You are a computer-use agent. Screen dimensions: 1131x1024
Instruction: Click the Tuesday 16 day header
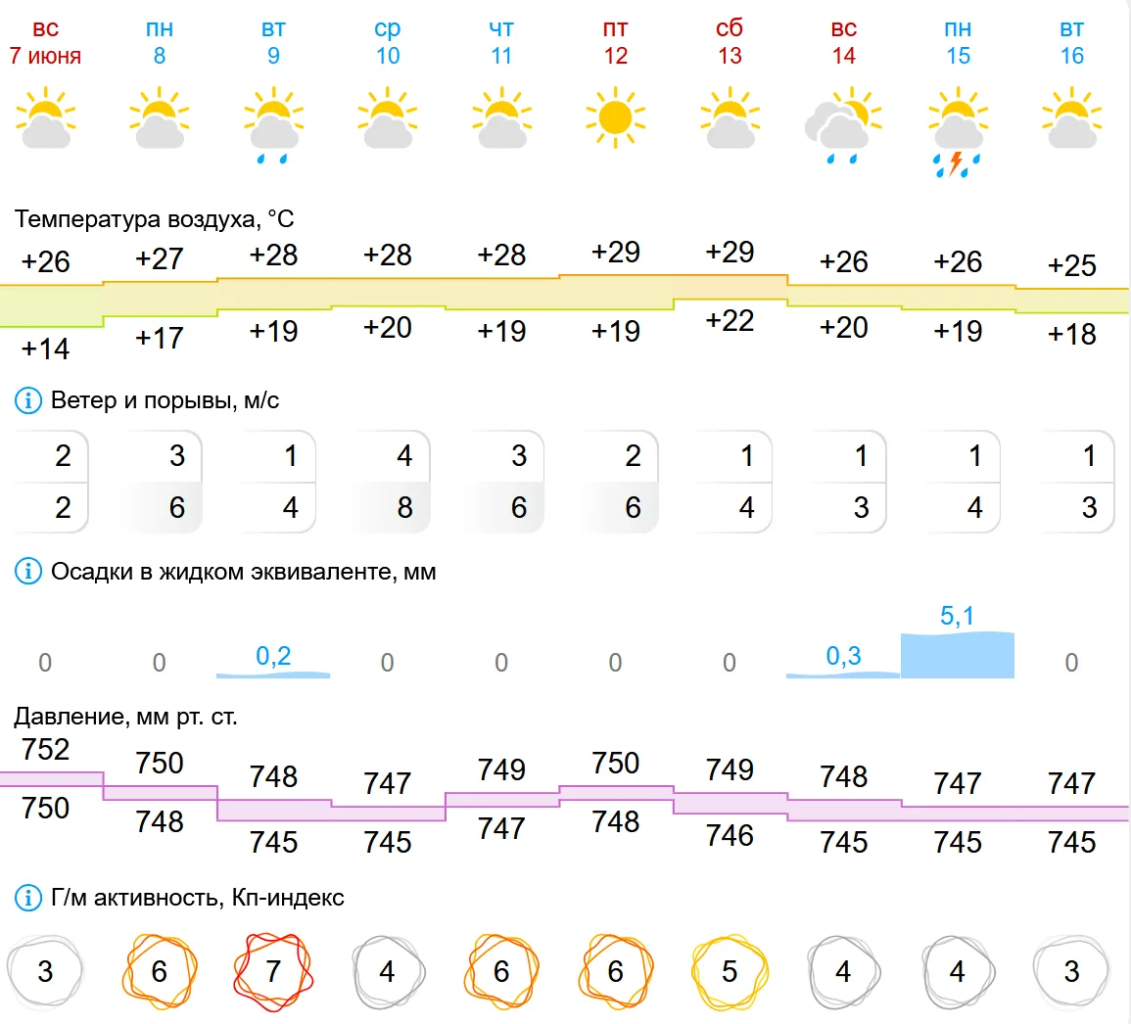(1072, 42)
